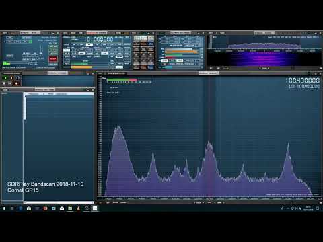Skip forward with the next-track button

(x=10, y=83)
